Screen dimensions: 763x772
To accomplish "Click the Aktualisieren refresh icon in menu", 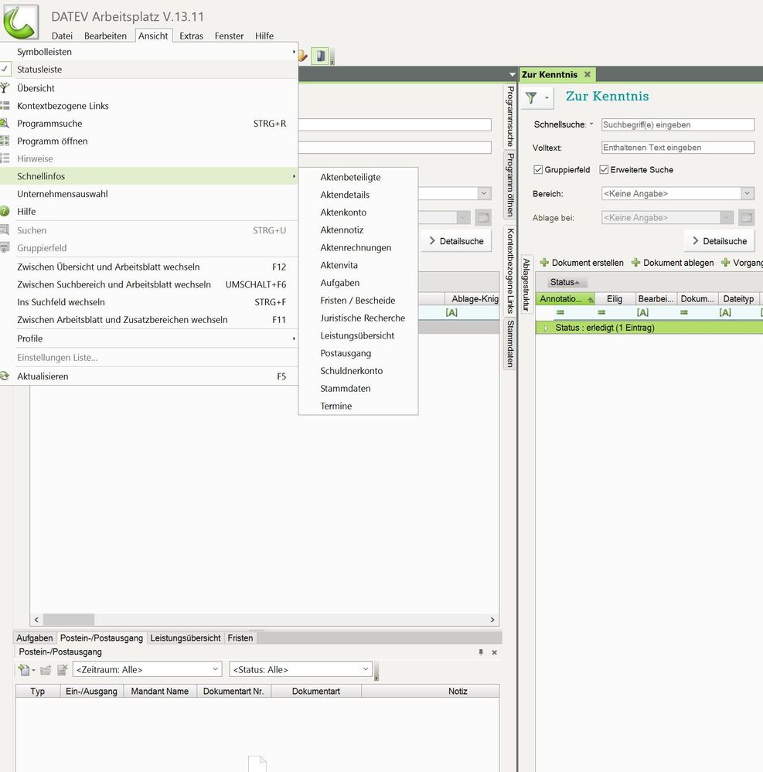I will click(x=5, y=376).
